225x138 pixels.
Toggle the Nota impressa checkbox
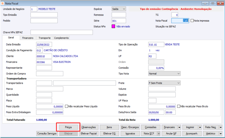tap(192, 21)
